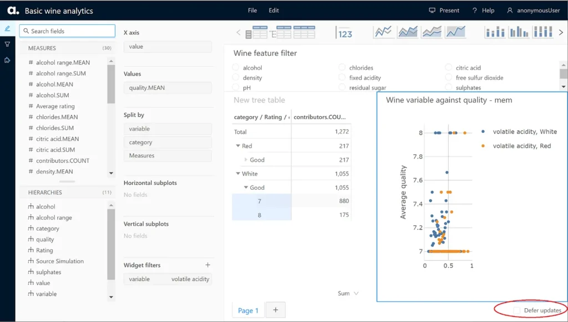Image resolution: width=568 pixels, height=322 pixels.
Task: Select the density radio button
Action: point(236,77)
